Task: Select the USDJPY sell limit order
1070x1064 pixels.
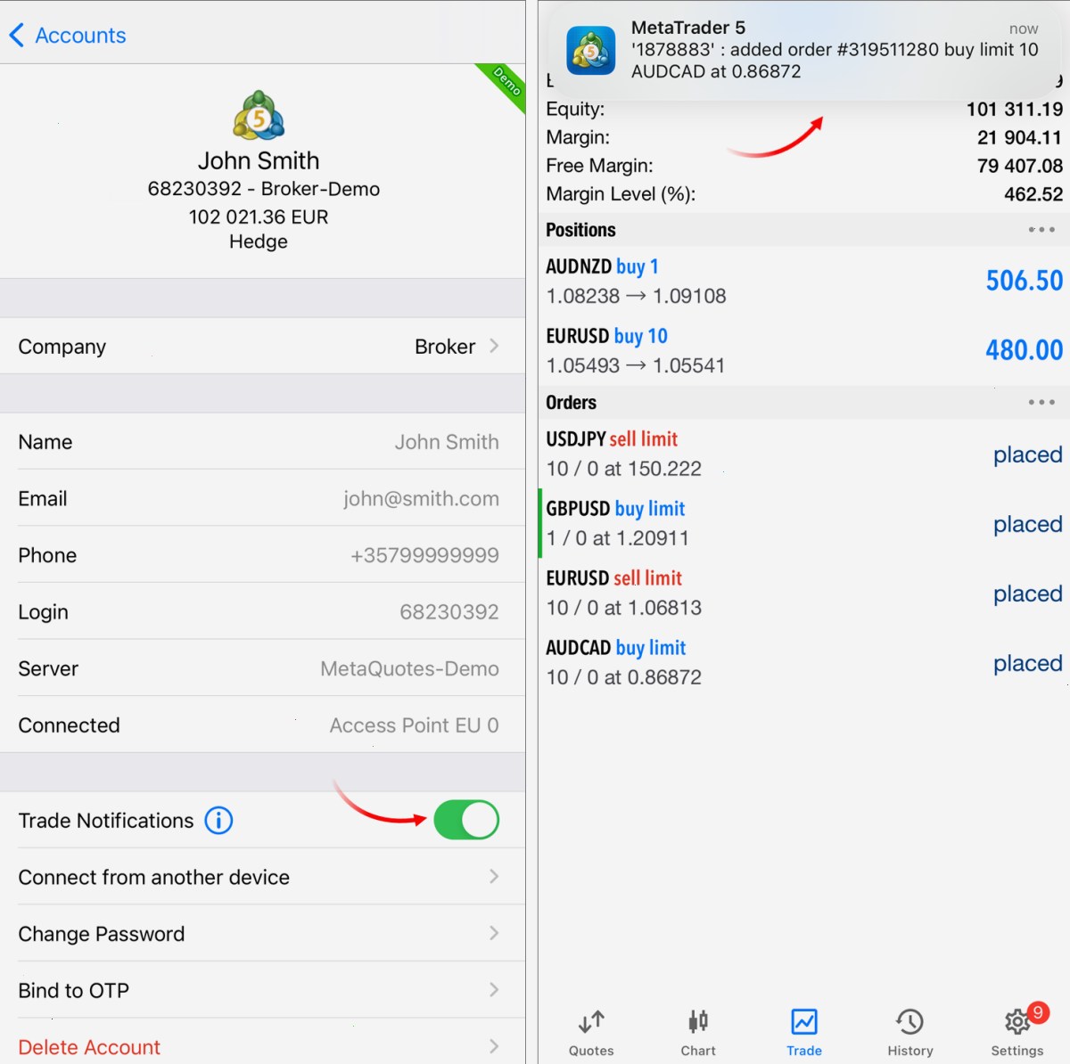Action: pos(804,454)
